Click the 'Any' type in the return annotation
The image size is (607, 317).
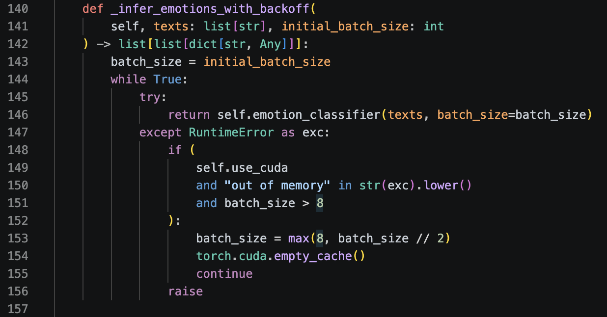click(x=270, y=44)
